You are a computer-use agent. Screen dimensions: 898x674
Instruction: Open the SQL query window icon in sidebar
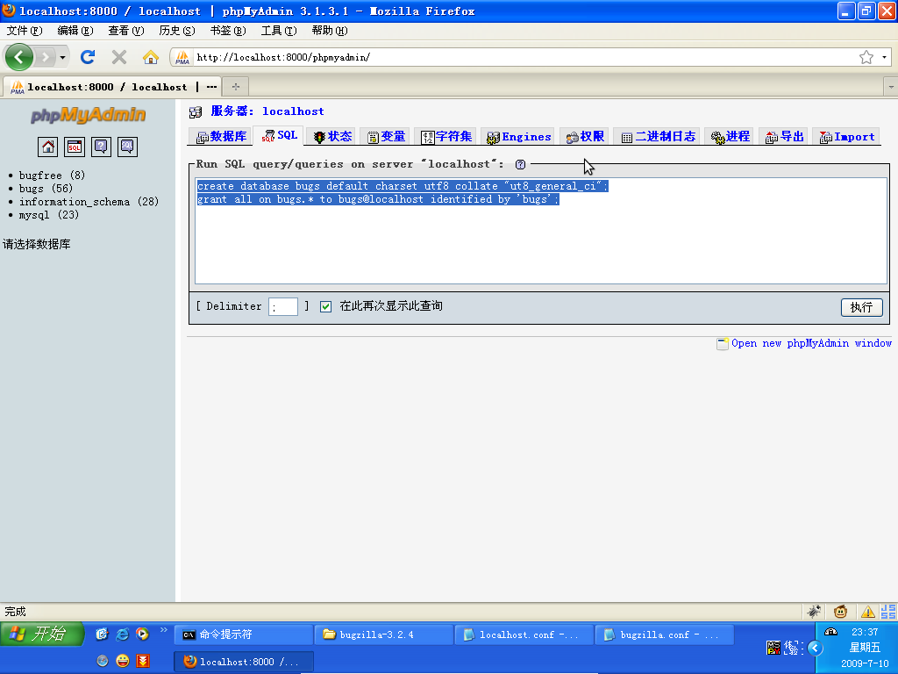click(75, 147)
